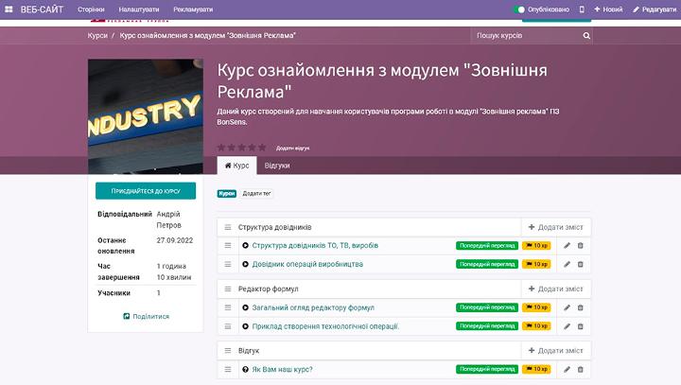Click the Новий plus button
Viewport: 681px width, 385px height.
(608, 9)
